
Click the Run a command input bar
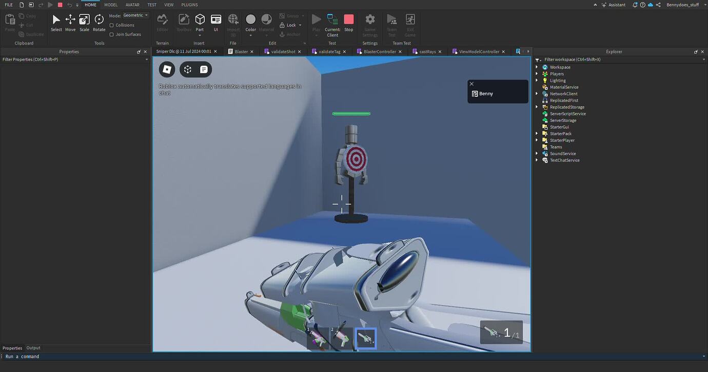pyautogui.click(x=77, y=356)
